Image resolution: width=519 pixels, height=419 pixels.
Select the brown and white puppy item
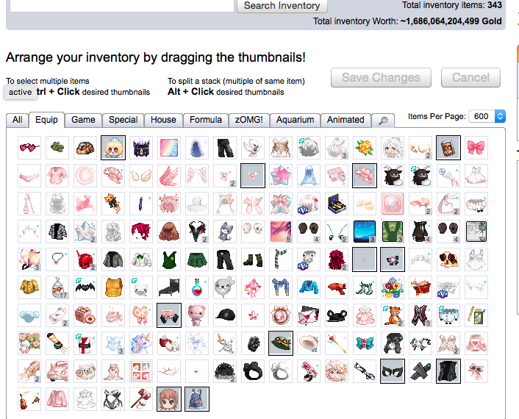[448, 259]
